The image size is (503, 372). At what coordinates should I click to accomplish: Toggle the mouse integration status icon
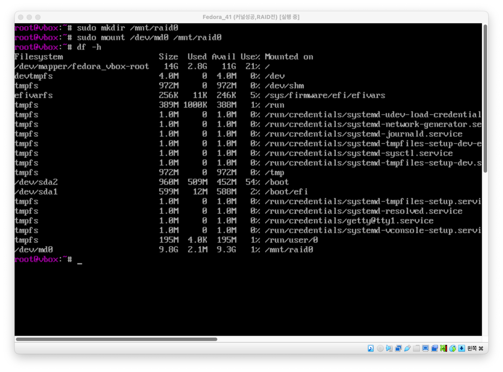click(453, 348)
